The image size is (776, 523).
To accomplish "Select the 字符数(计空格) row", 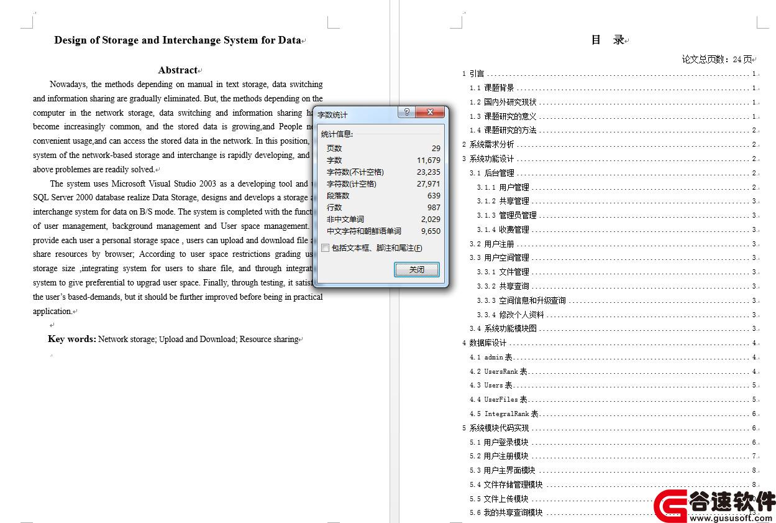I will [x=383, y=184].
